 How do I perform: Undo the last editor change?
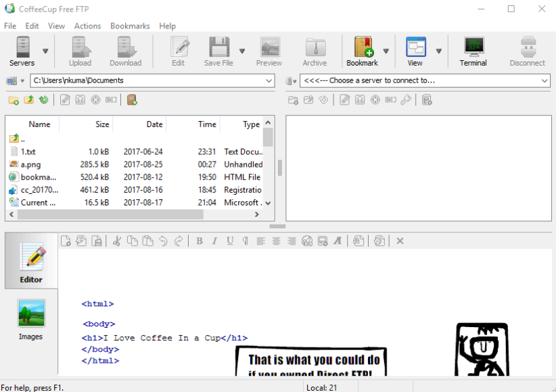[x=163, y=241]
